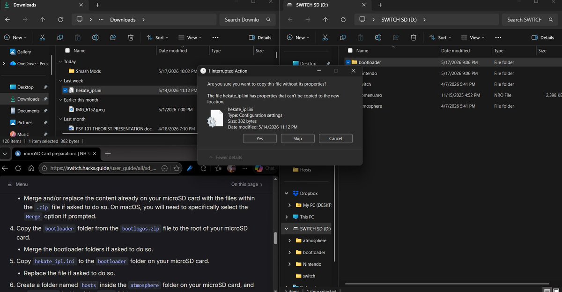This screenshot has width=562, height=292.
Task: Select Smash Mods folder
Action: (x=88, y=71)
